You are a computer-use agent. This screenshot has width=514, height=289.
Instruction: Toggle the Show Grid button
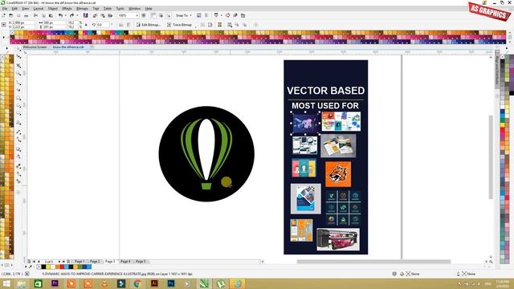click(161, 15)
